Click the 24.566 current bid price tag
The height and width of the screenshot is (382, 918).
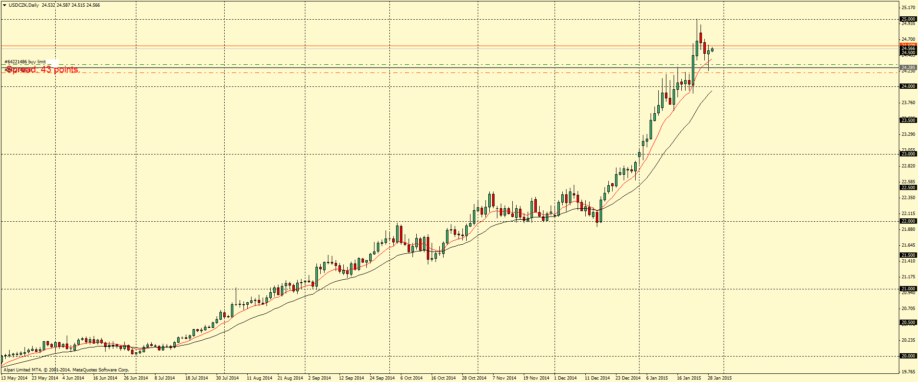coord(908,48)
